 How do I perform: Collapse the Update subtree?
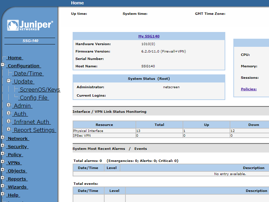(x=9, y=80)
